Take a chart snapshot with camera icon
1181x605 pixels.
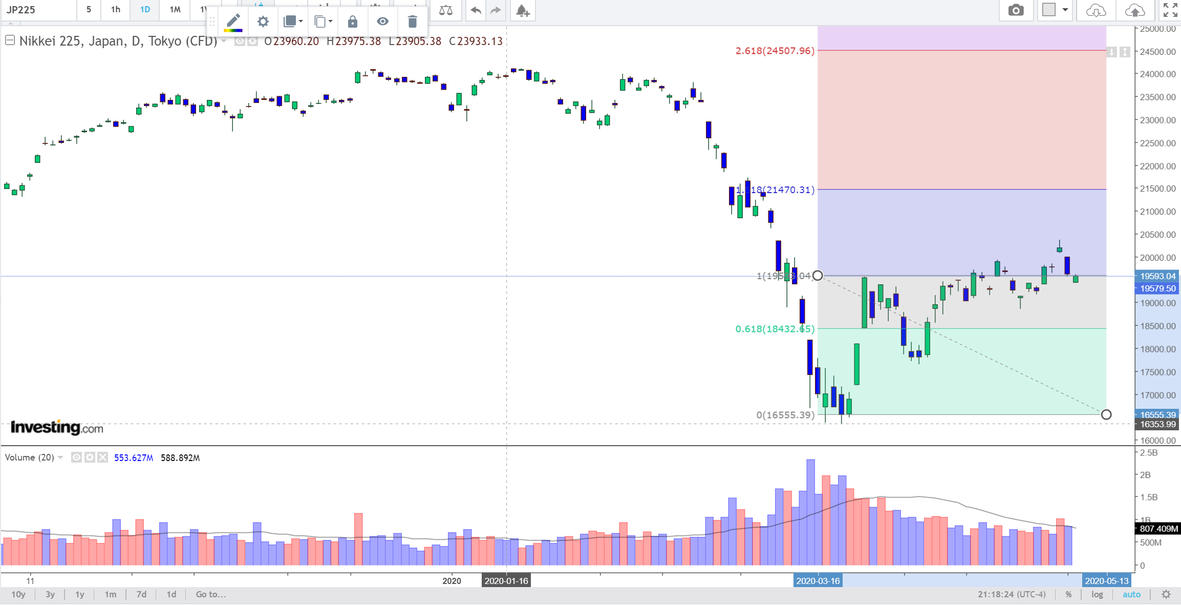click(1016, 10)
